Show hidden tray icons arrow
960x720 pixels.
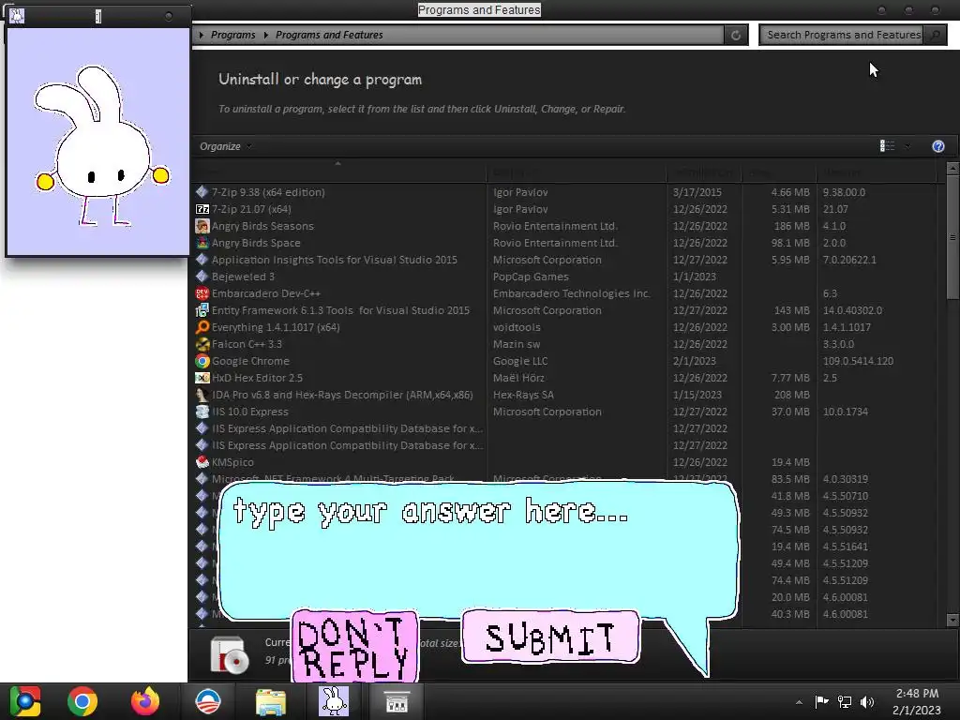click(x=799, y=701)
